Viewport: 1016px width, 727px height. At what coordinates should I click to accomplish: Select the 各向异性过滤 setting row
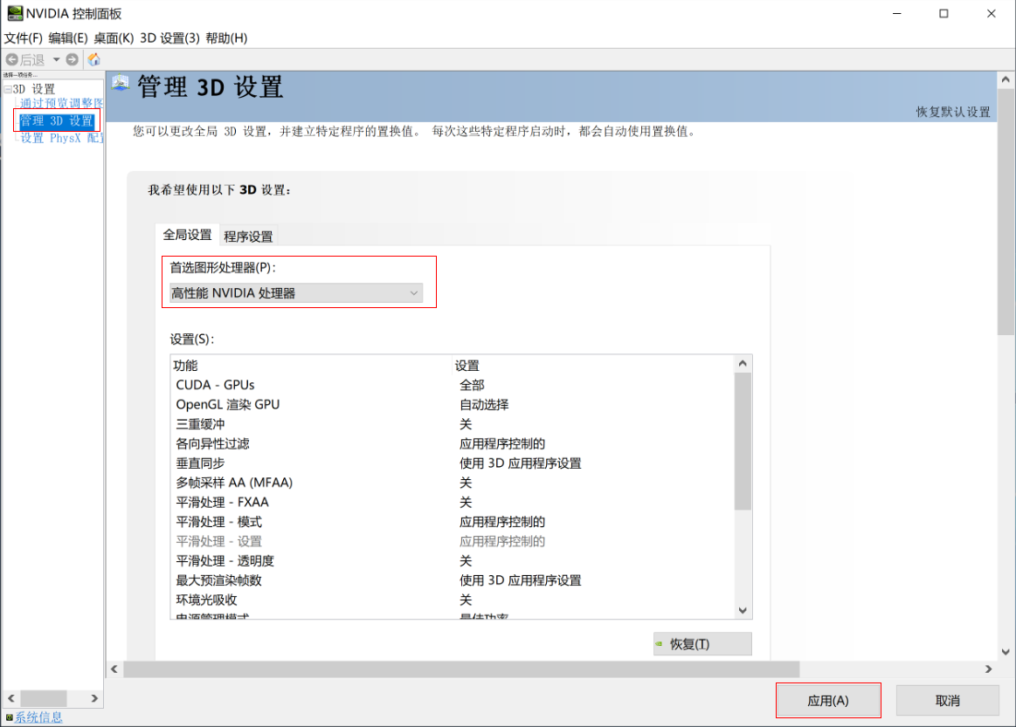click(453, 443)
